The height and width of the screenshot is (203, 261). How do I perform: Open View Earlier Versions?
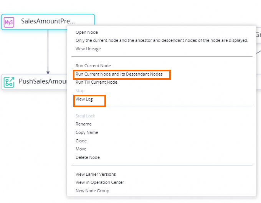96,174
